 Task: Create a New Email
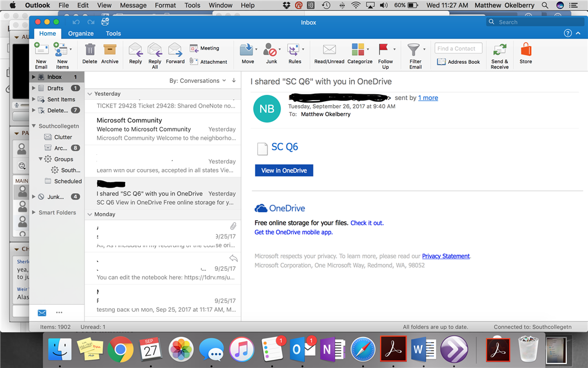click(x=41, y=56)
